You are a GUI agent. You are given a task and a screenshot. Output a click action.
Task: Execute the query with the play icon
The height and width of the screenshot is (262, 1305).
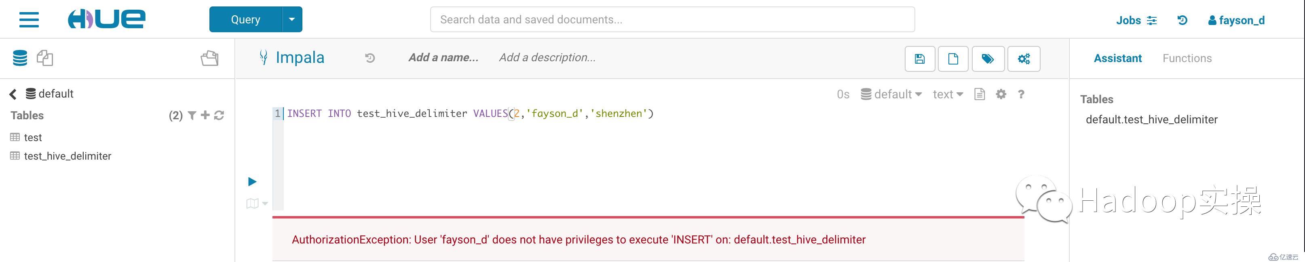point(252,182)
